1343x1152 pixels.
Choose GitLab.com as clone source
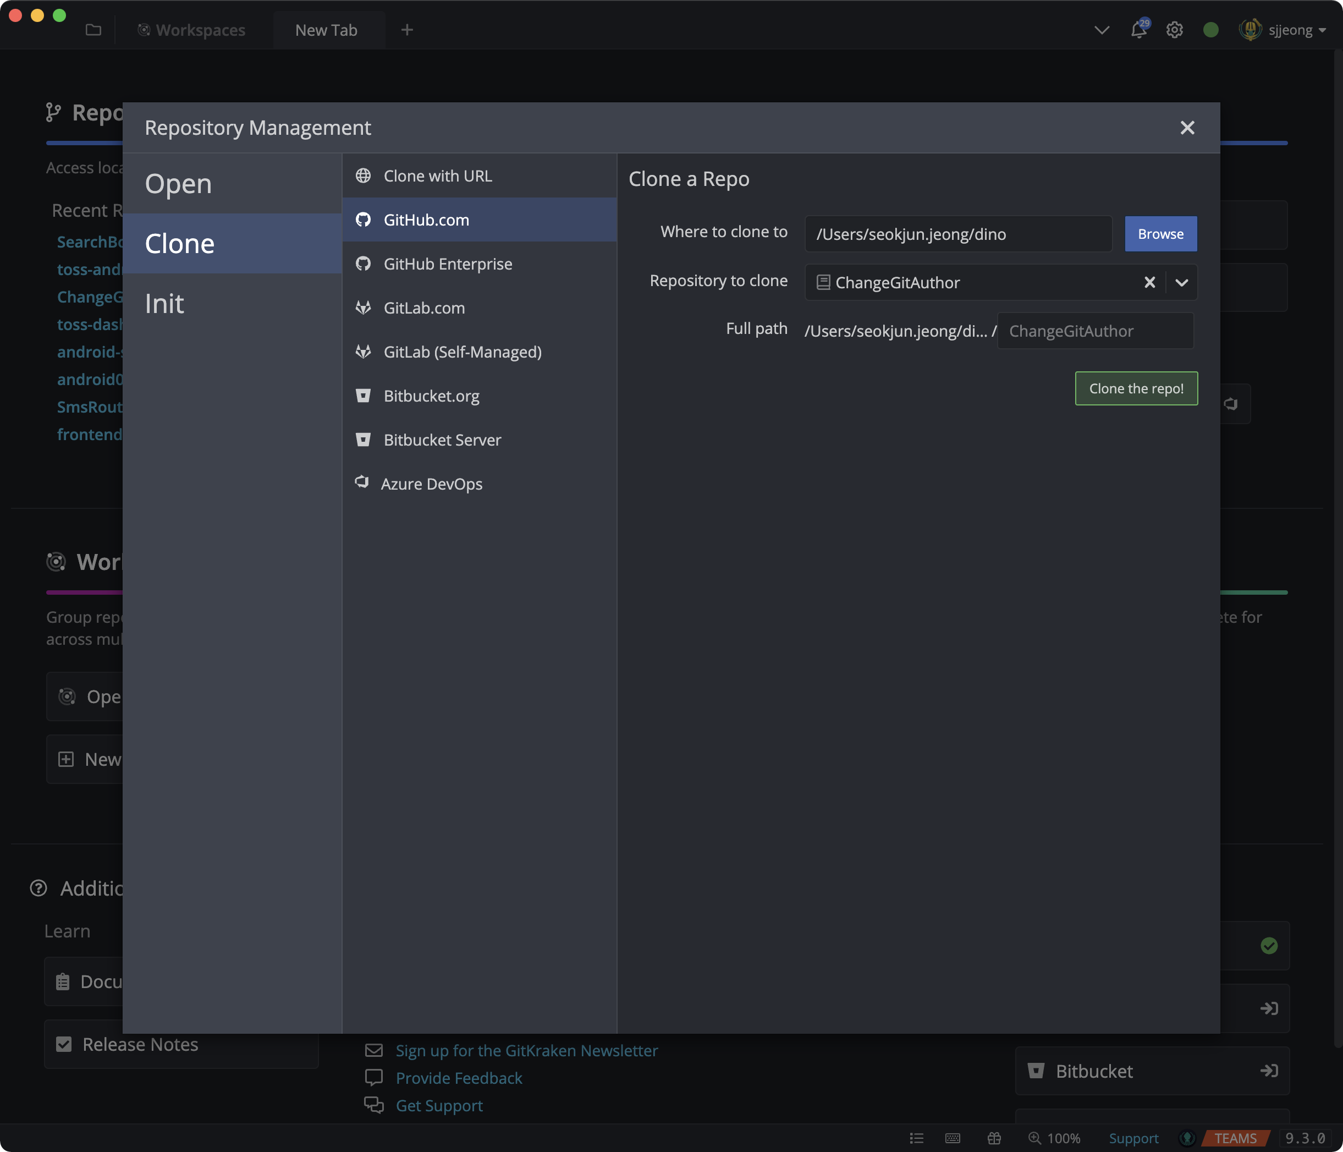[424, 308]
